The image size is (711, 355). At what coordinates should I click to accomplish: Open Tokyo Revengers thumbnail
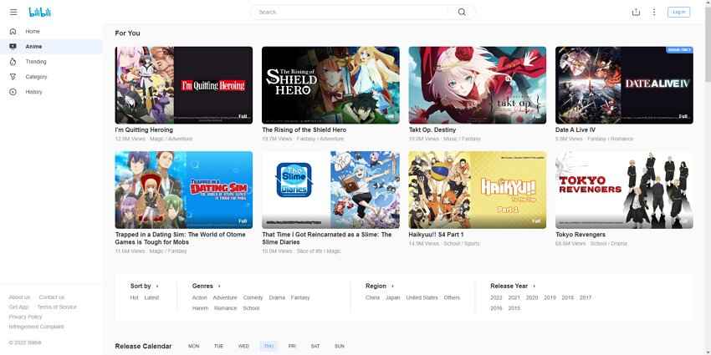(624, 190)
